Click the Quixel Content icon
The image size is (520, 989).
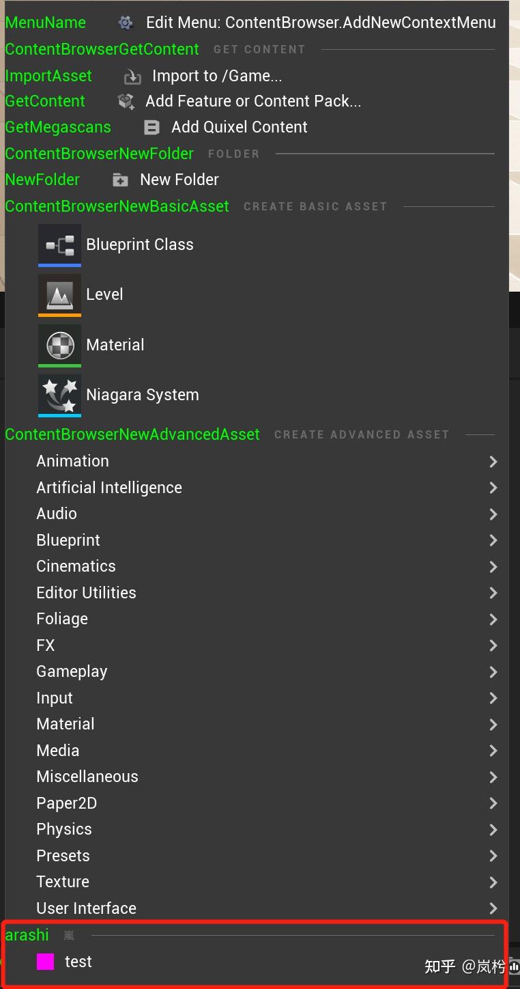click(x=151, y=128)
